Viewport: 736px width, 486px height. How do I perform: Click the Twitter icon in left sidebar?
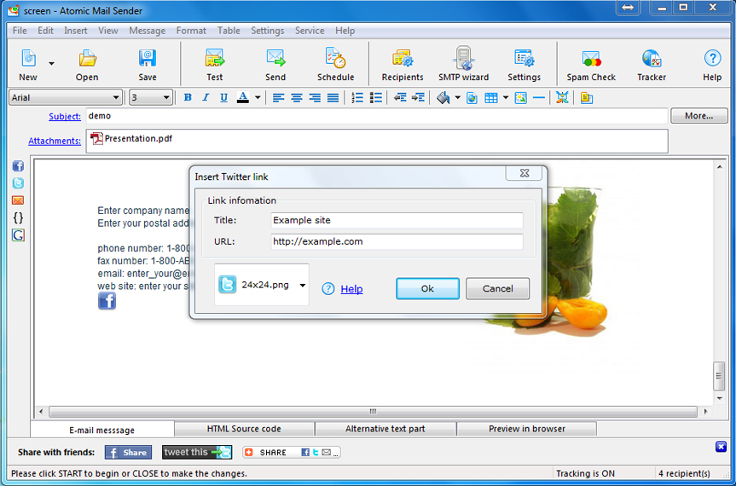coord(18,183)
